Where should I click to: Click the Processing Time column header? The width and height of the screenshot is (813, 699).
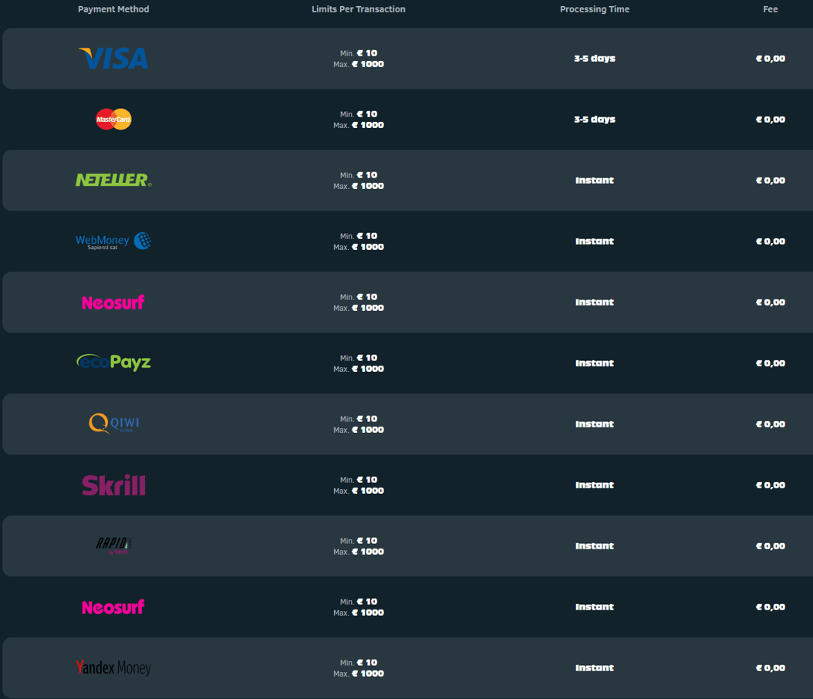595,9
